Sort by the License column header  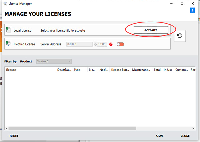30,70
